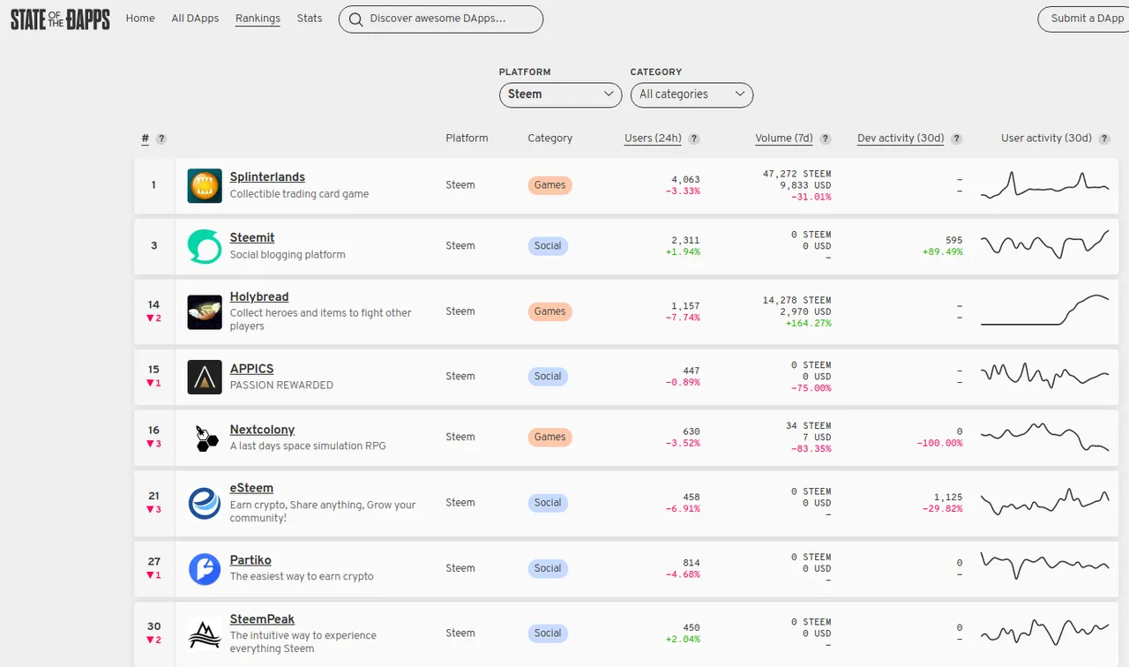
Task: Open Splinterlands title link
Action: click(267, 177)
